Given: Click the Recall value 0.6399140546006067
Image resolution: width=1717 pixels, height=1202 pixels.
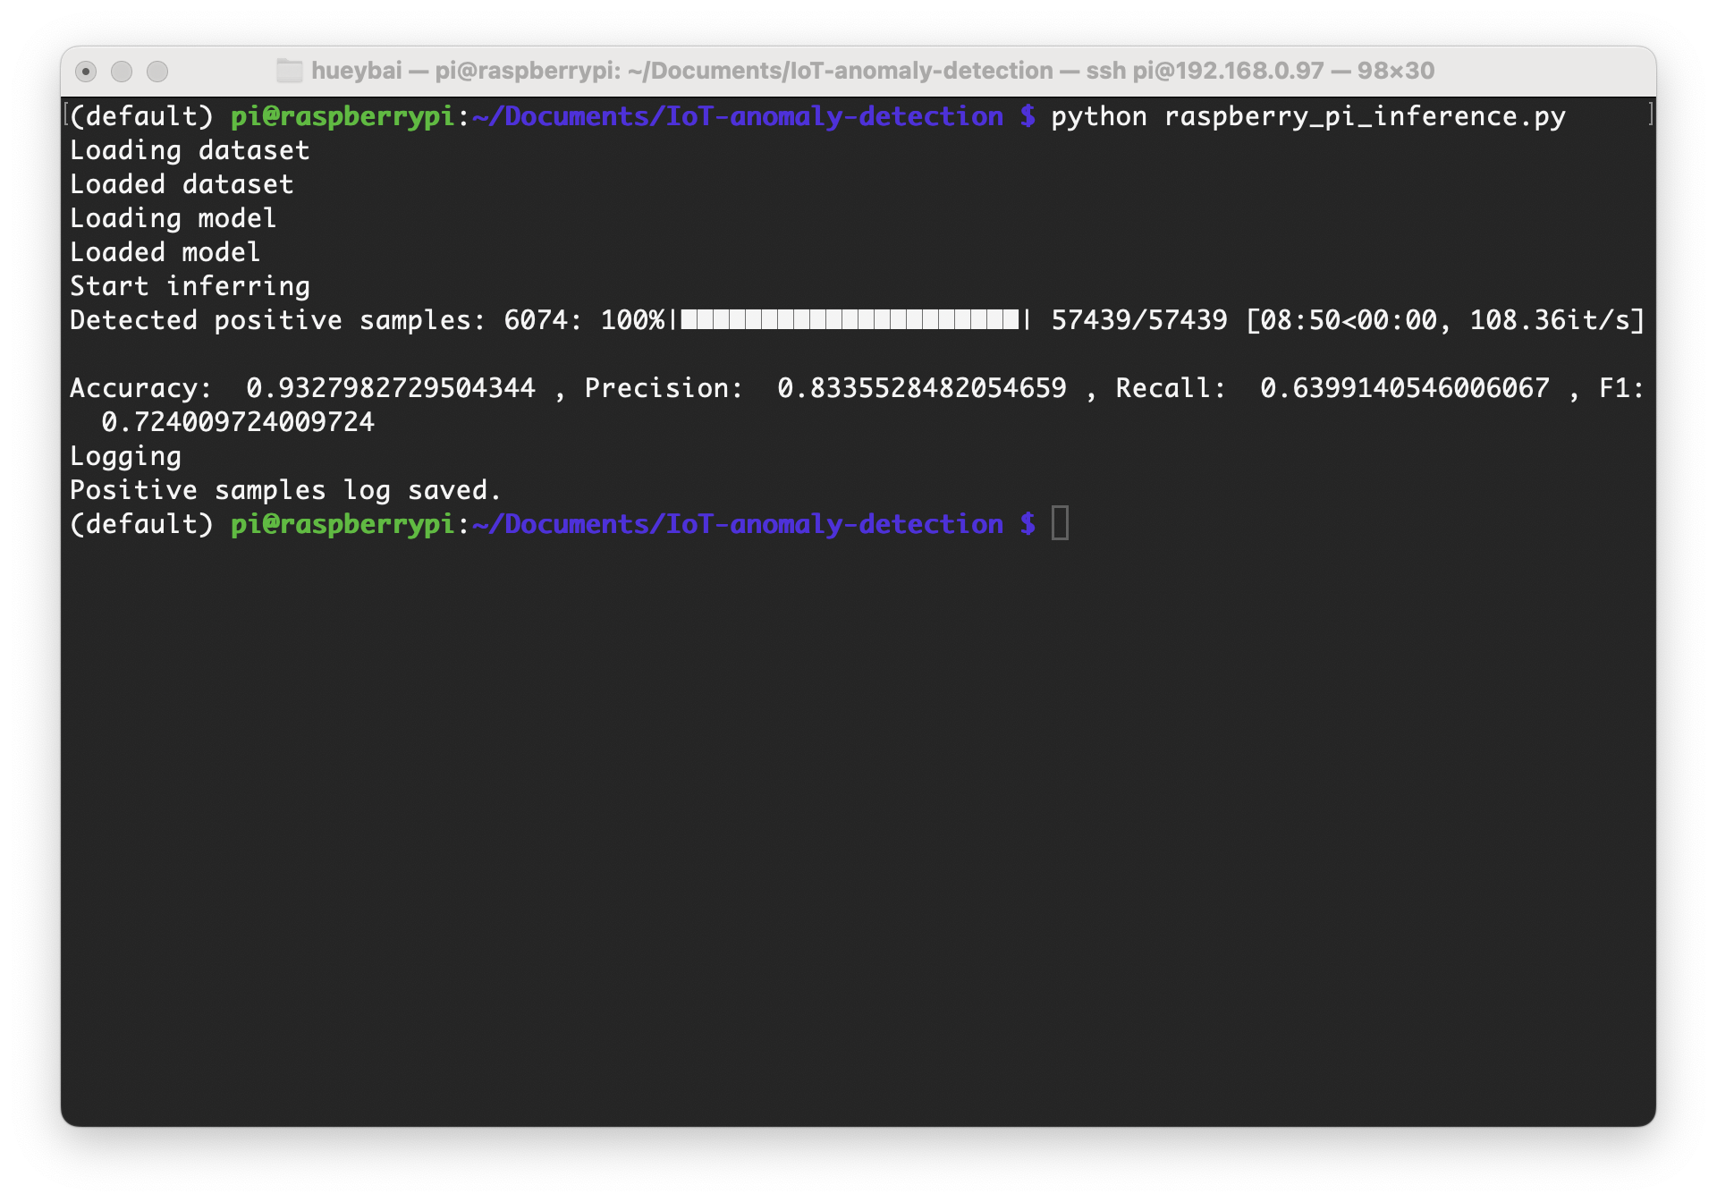Looking at the screenshot, I should point(1404,388).
